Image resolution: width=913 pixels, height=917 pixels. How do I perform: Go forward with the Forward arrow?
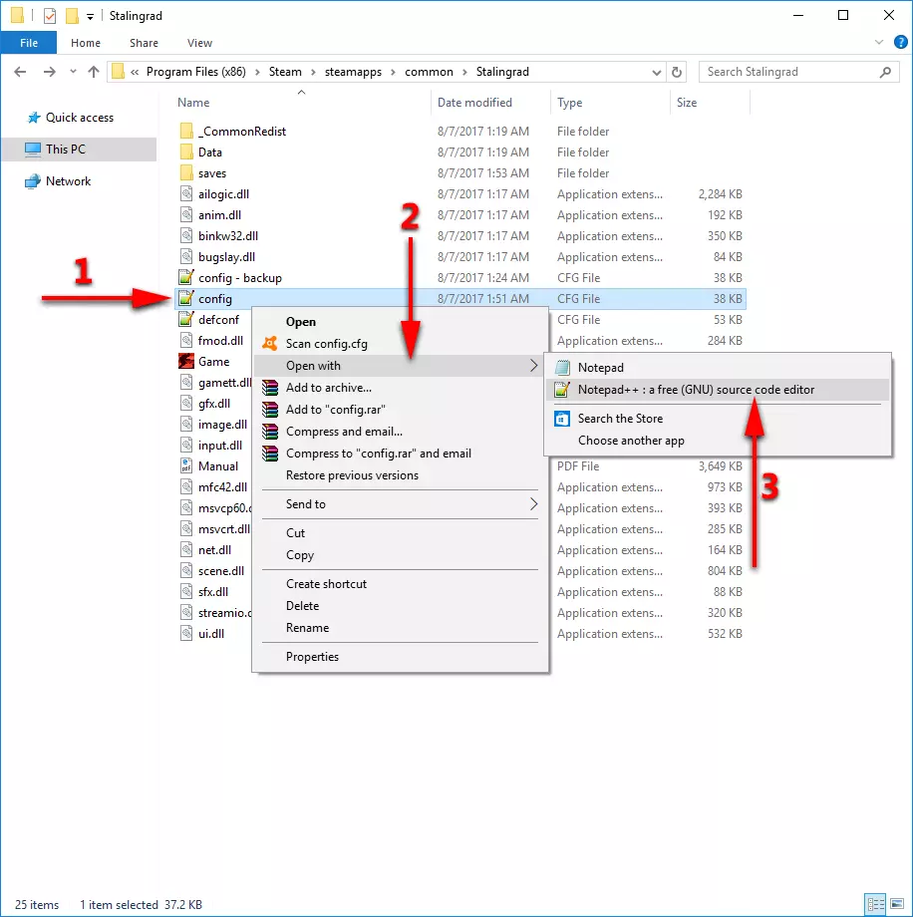50,72
